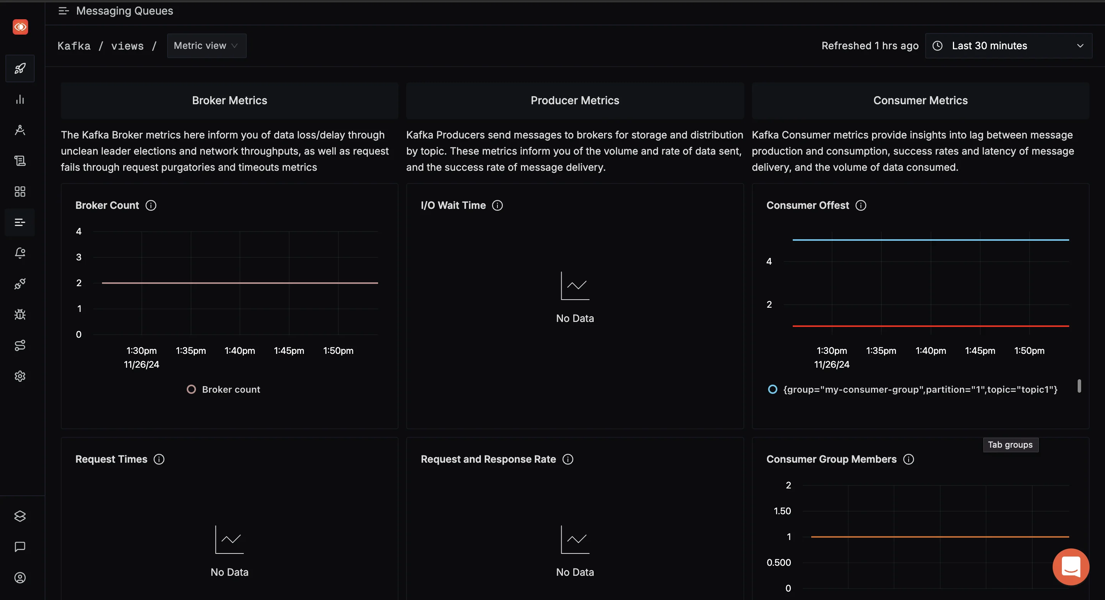Click the 1:40pm label under Broker Count chart

coord(240,351)
